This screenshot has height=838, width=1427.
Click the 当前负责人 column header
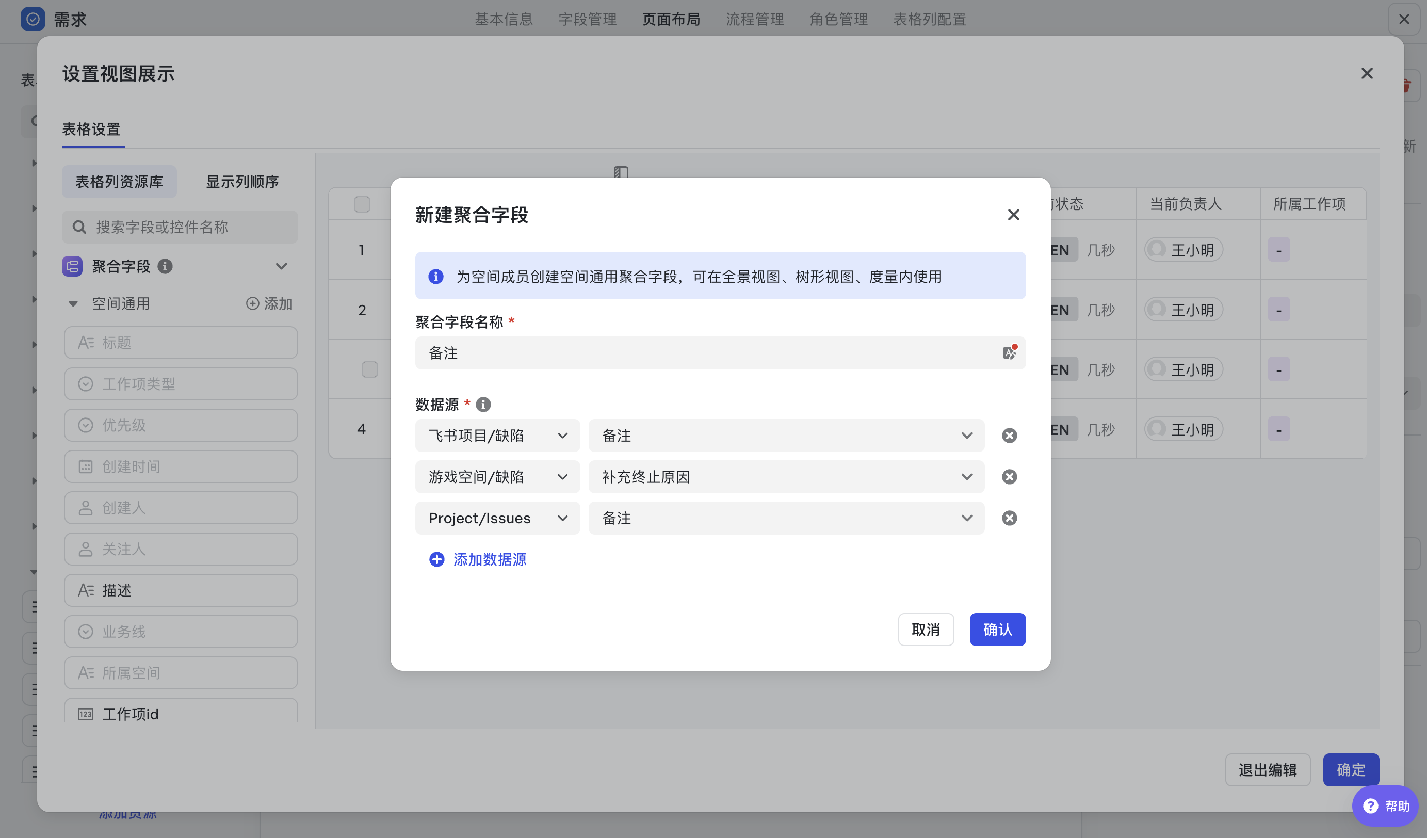(x=1186, y=204)
